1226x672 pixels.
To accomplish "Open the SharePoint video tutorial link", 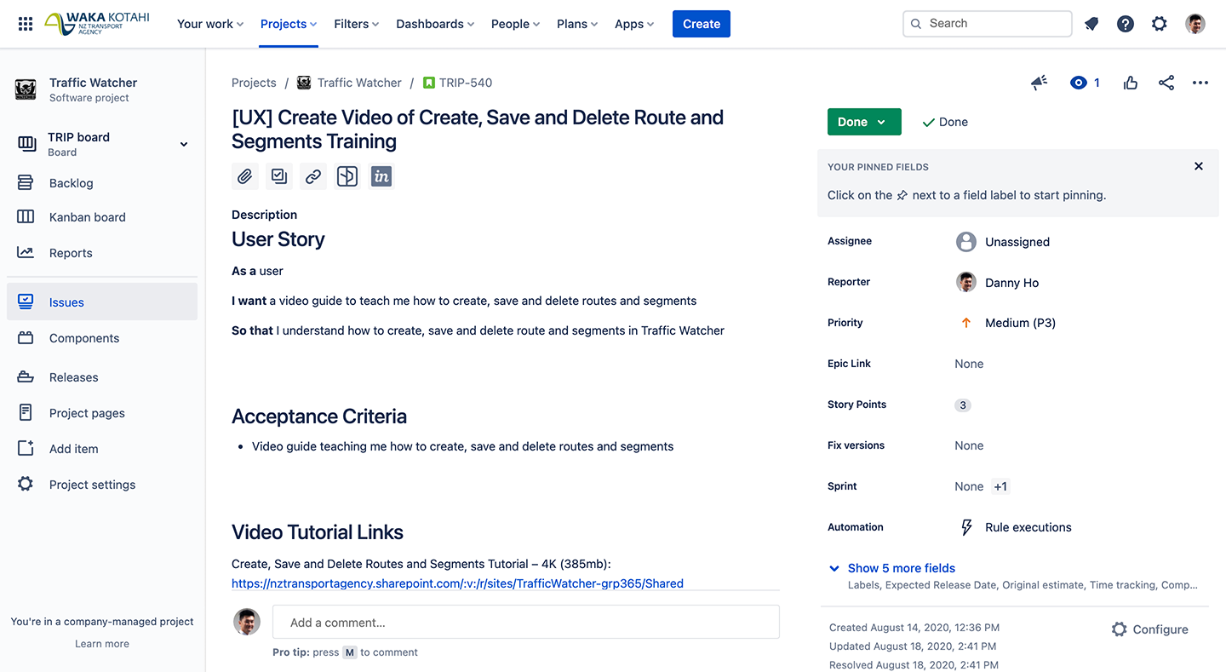I will (457, 583).
